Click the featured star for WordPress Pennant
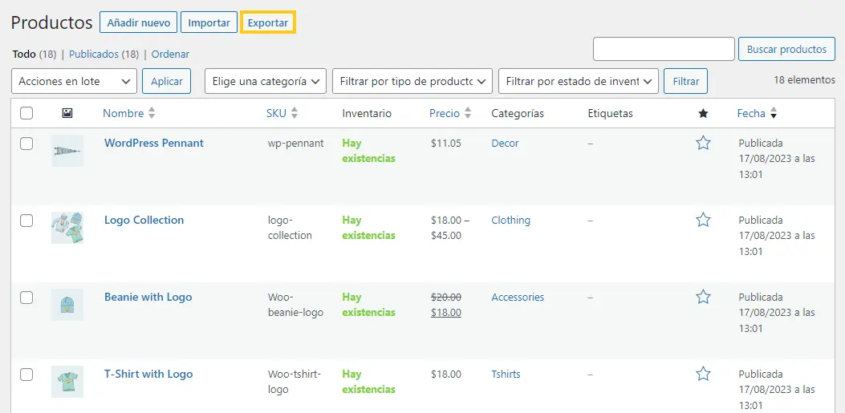This screenshot has height=413, width=845. (x=703, y=143)
